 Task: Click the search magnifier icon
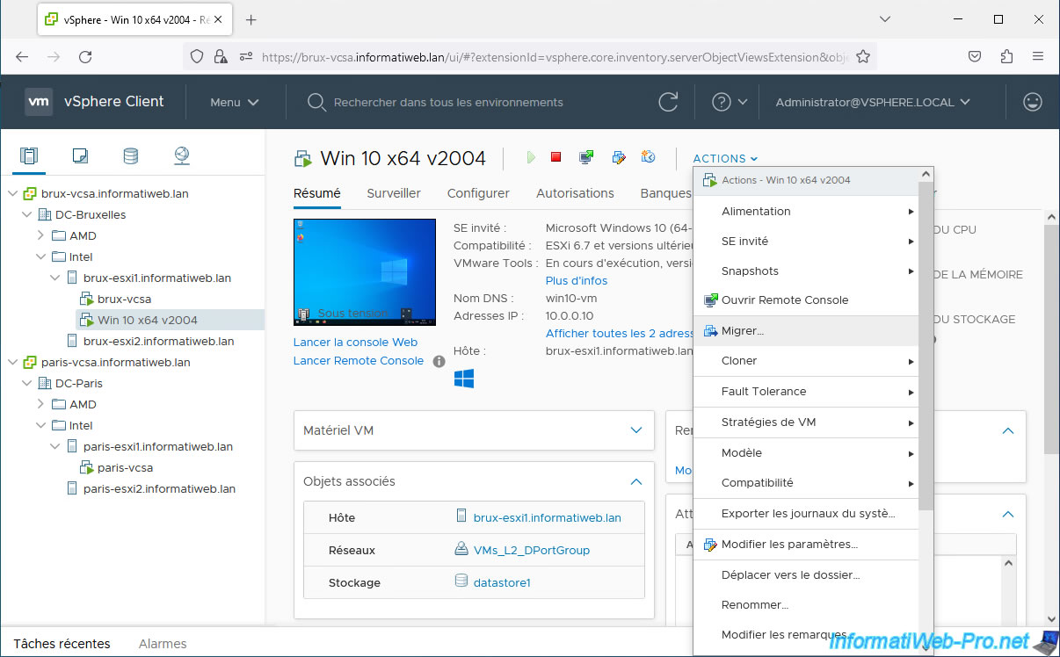316,102
